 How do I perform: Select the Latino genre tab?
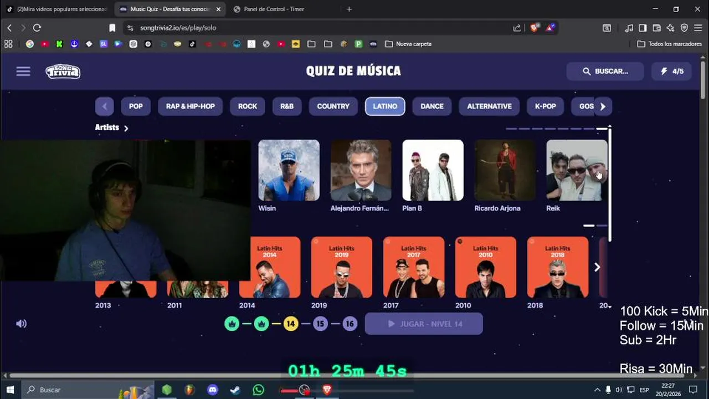385,106
